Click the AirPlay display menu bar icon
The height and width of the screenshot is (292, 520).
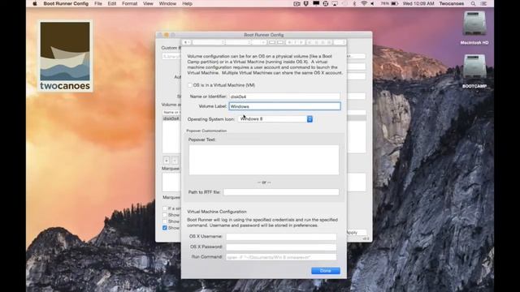[x=334, y=3]
